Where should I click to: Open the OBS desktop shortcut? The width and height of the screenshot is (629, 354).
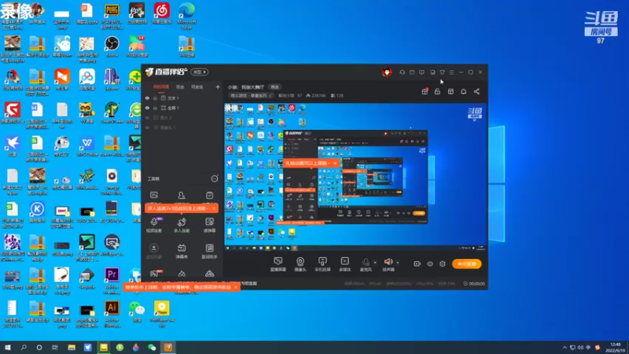[x=112, y=47]
